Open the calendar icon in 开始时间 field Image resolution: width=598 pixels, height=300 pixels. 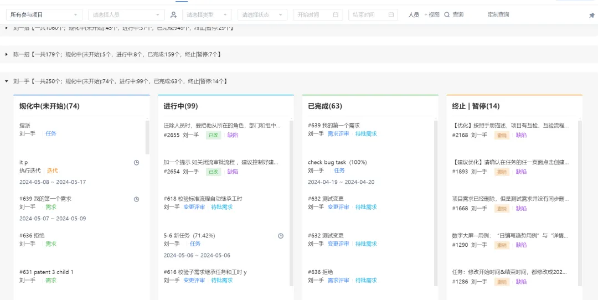point(336,15)
